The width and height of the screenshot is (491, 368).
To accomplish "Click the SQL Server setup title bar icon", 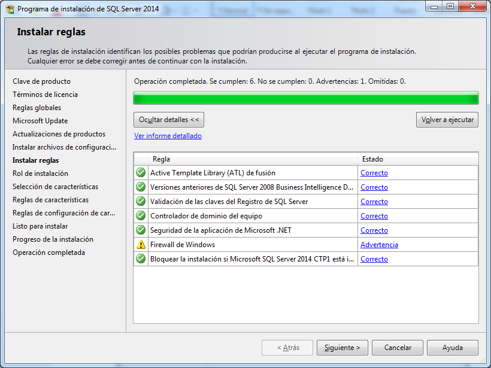I will tap(10, 9).
